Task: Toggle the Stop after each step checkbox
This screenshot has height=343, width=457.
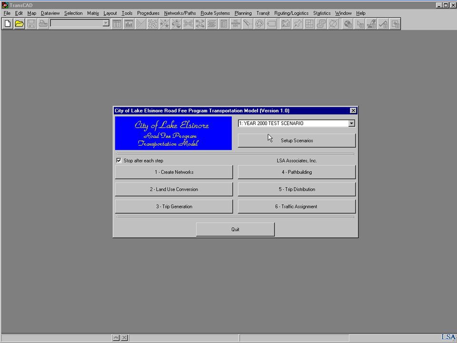Action: (x=119, y=161)
